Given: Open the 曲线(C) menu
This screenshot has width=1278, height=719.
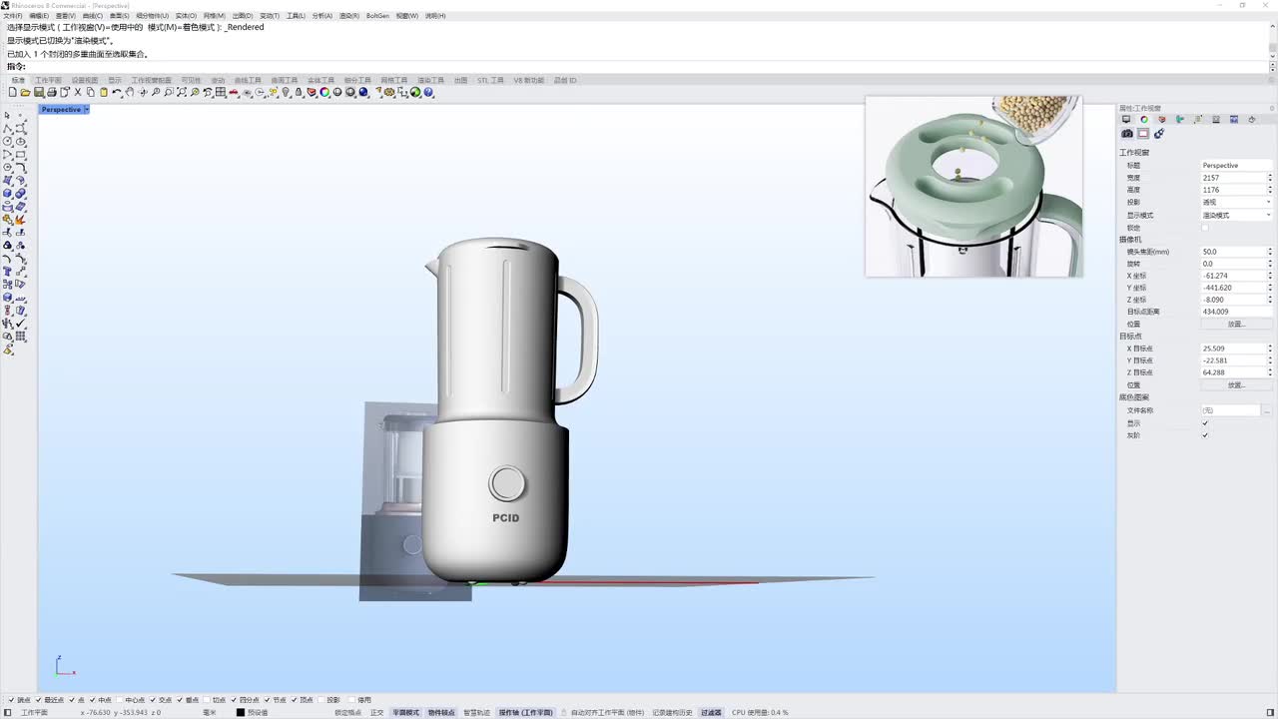Looking at the screenshot, I should (93, 16).
